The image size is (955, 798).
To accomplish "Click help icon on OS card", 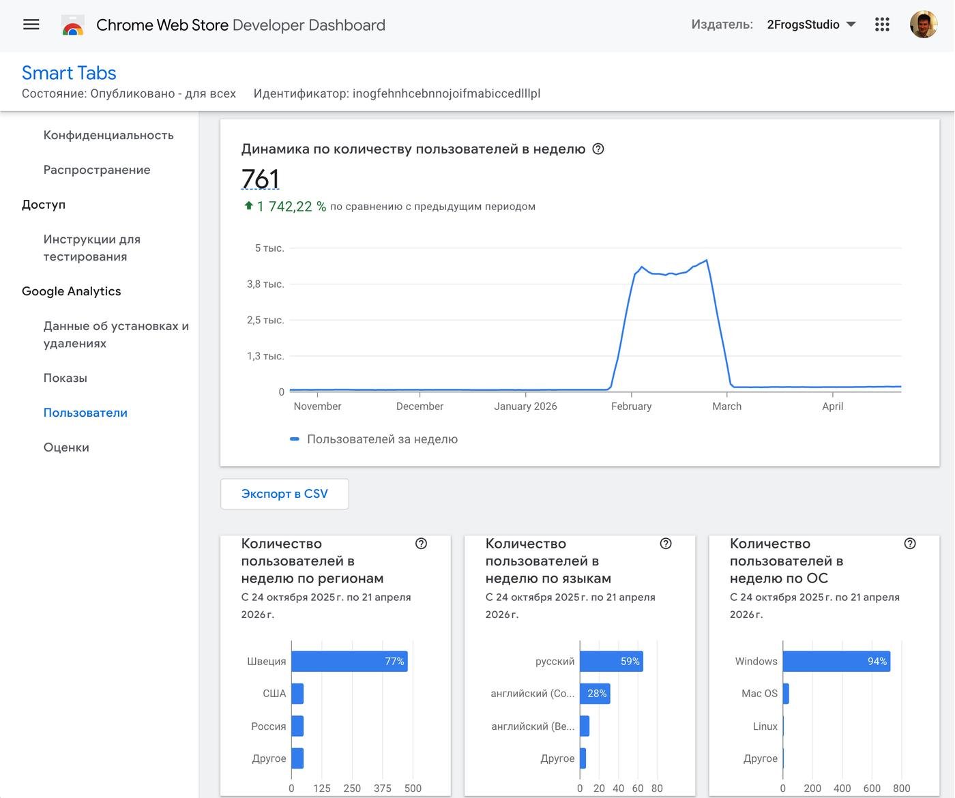I will coord(909,544).
